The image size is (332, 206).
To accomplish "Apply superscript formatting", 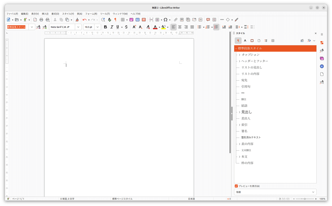I will click(x=134, y=27).
